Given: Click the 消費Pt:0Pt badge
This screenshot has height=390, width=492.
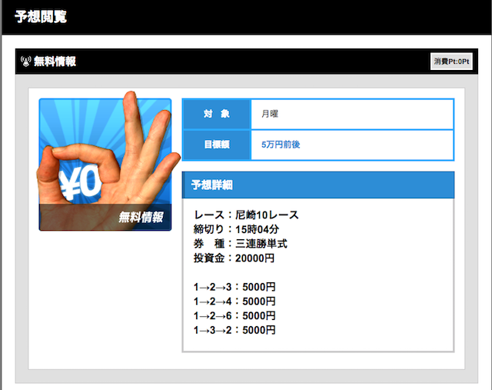Looking at the screenshot, I should point(451,62).
